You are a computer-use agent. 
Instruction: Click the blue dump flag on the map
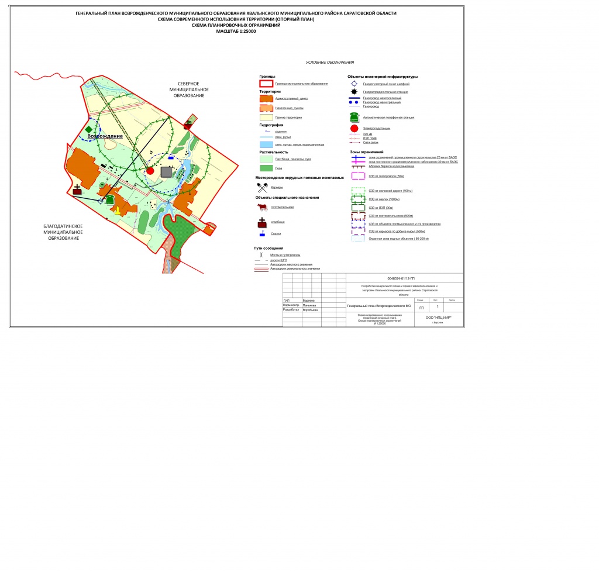[171, 157]
